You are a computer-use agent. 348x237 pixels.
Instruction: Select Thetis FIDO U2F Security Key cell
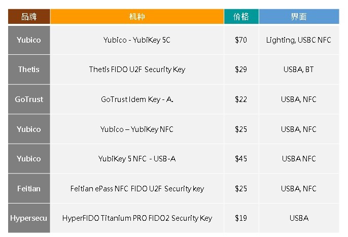tap(137, 70)
